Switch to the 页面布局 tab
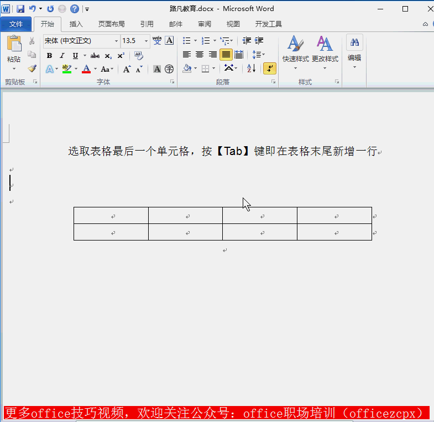Viewport: 434px width, 422px height. click(x=112, y=24)
